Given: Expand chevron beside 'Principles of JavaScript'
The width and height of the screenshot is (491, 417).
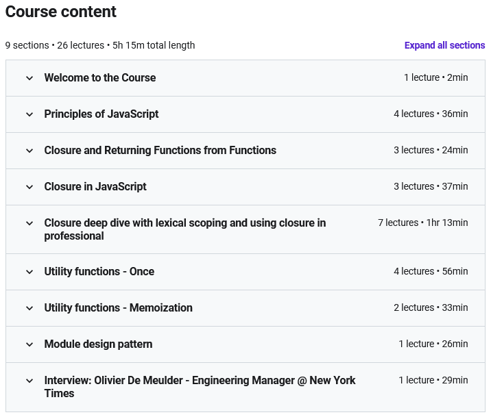Looking at the screenshot, I should (x=29, y=114).
